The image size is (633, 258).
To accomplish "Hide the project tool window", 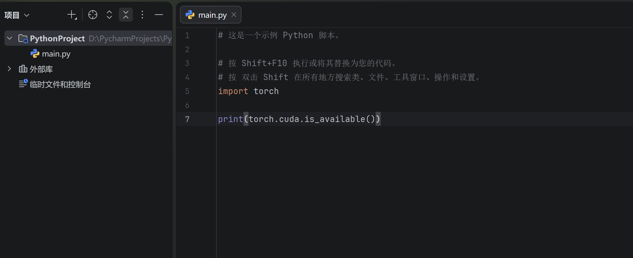I will tap(159, 15).
